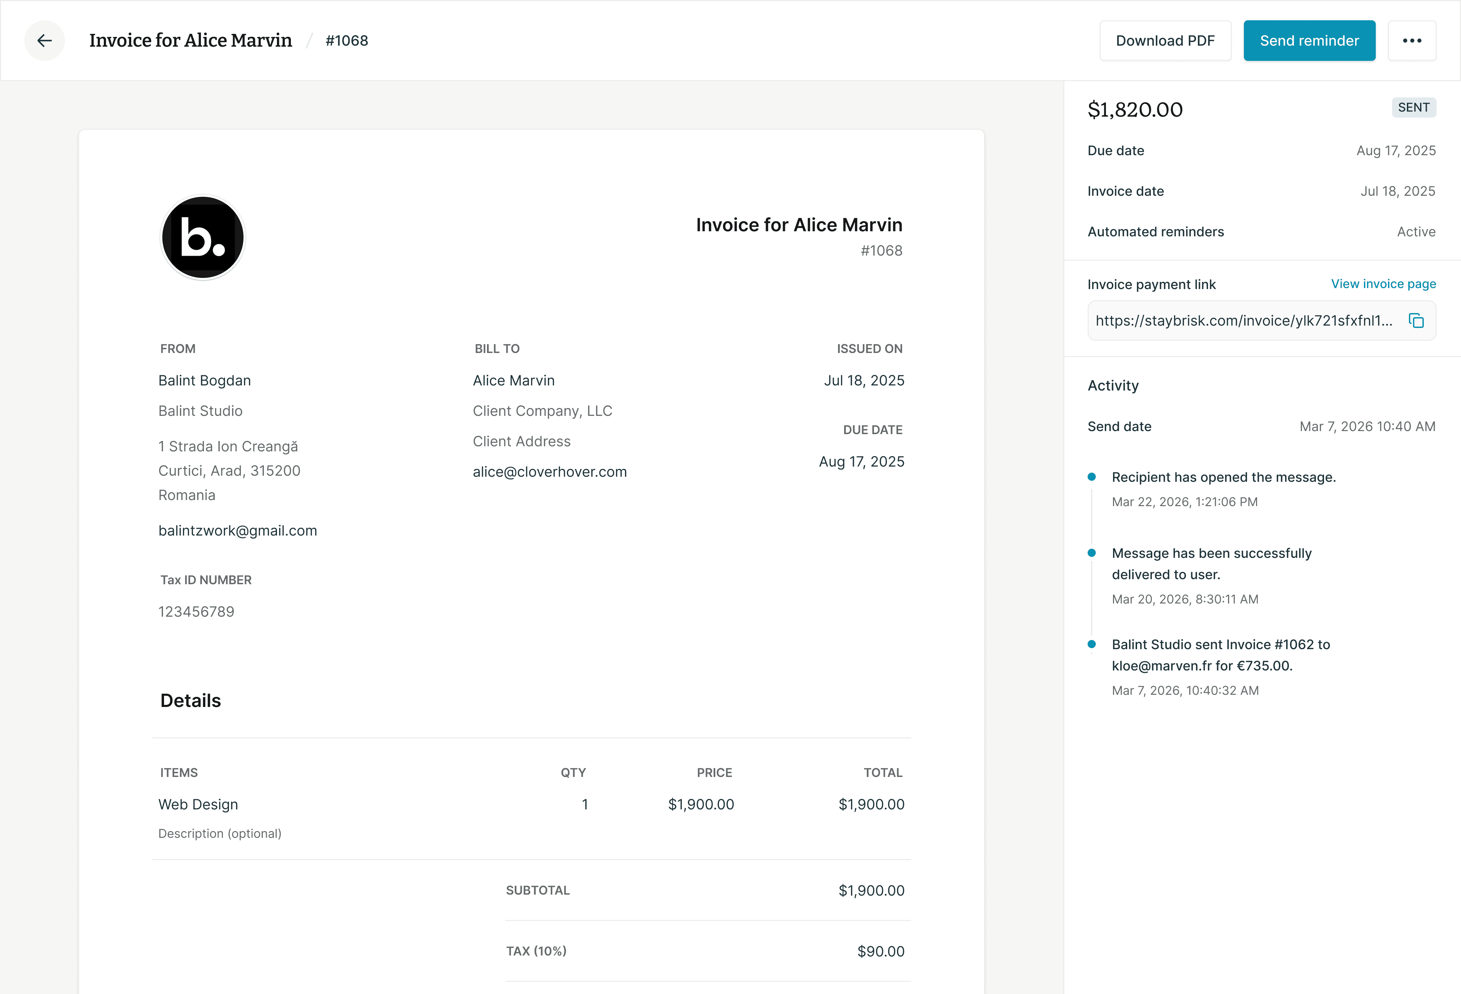Open the View invoice page link
1461x994 pixels.
coord(1383,284)
